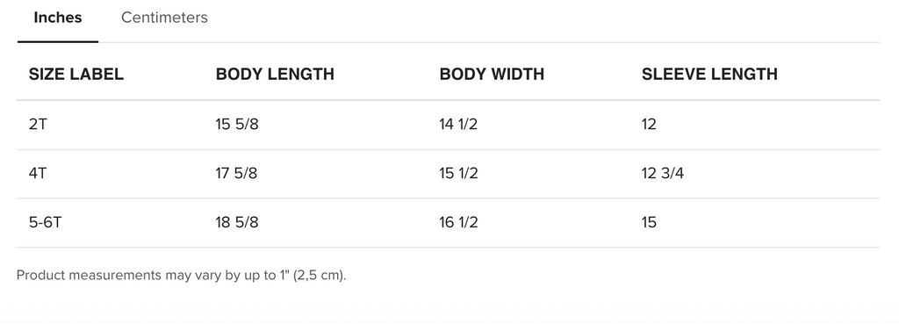899x324 pixels.
Task: Click the BODY LENGTH column header
Action: (x=275, y=74)
